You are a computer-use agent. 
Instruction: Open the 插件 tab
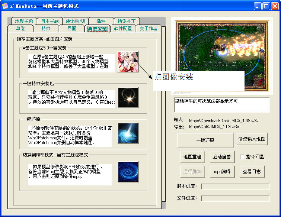click(101, 21)
